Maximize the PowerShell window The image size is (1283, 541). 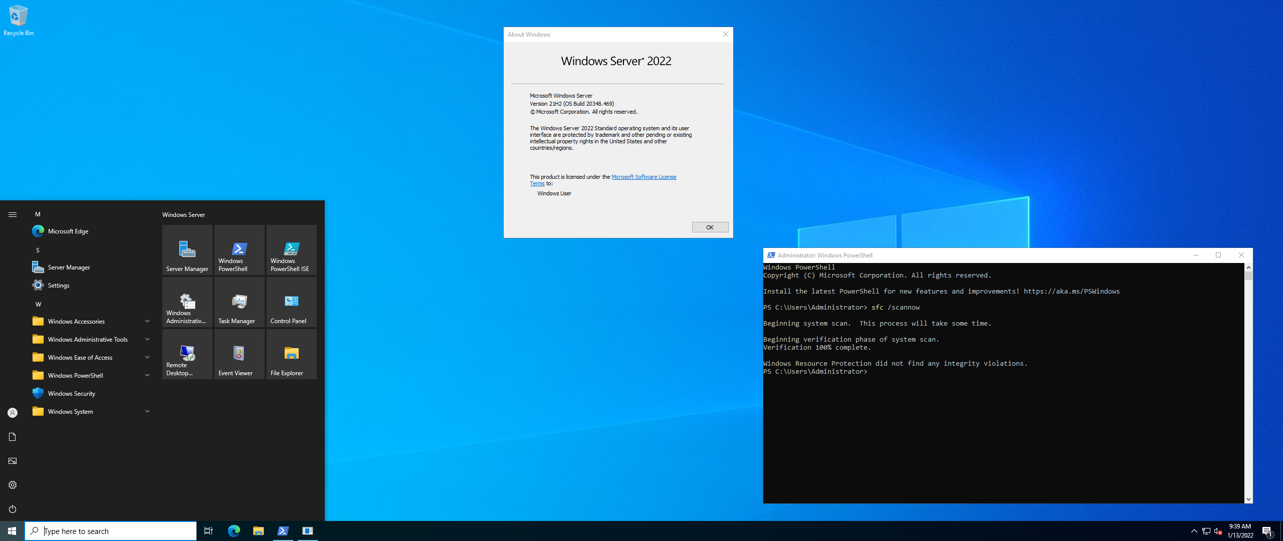tap(1218, 255)
